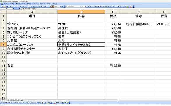Open the 編集 (Edit) menu

12,4
